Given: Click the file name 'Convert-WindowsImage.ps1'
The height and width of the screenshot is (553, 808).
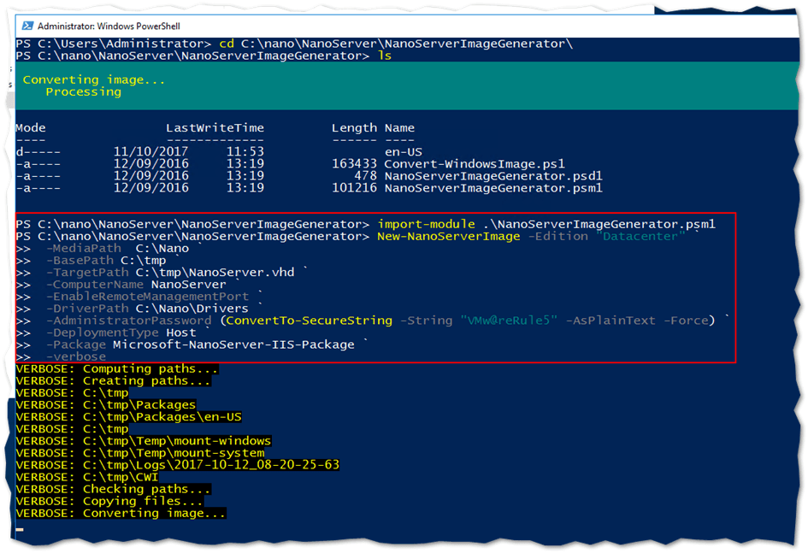Looking at the screenshot, I should (x=475, y=164).
